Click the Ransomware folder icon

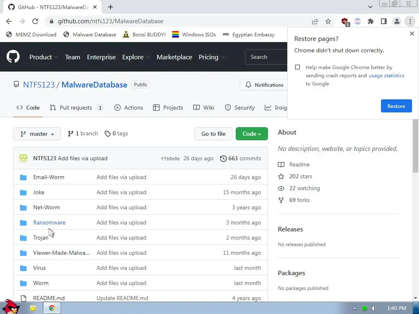click(23, 223)
